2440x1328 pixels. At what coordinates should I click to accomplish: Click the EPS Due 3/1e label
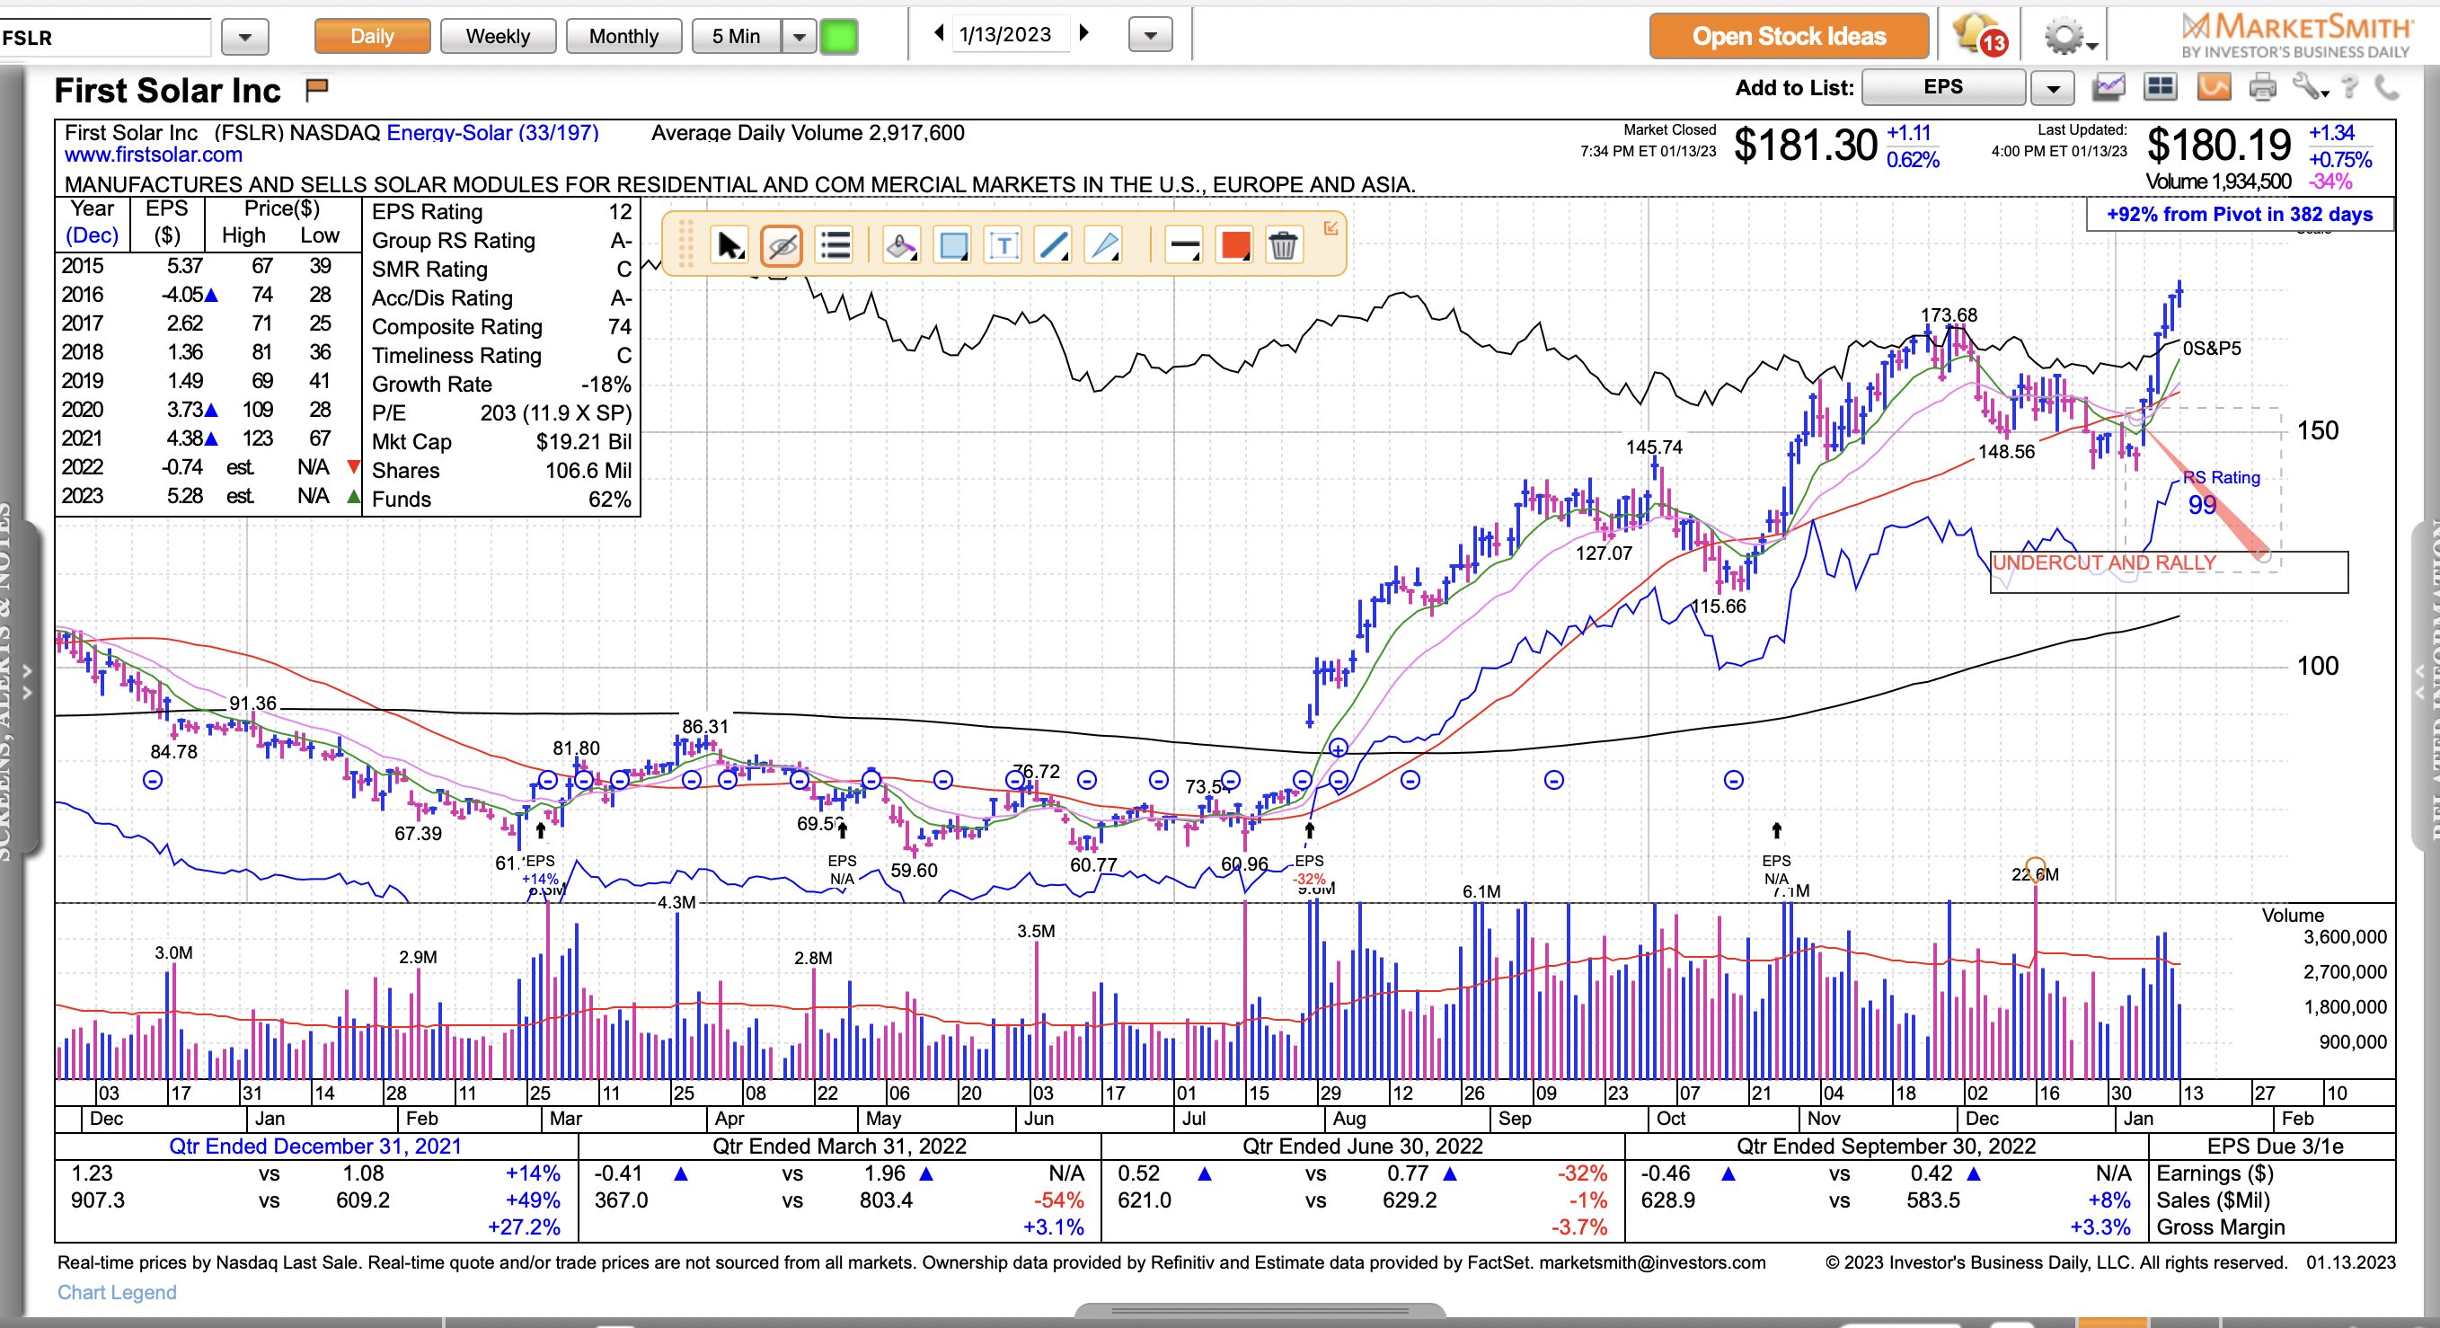pos(2274,1147)
